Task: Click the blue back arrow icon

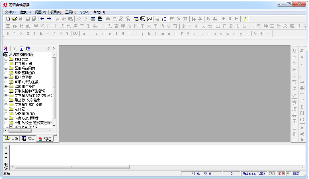Action: coord(42,19)
